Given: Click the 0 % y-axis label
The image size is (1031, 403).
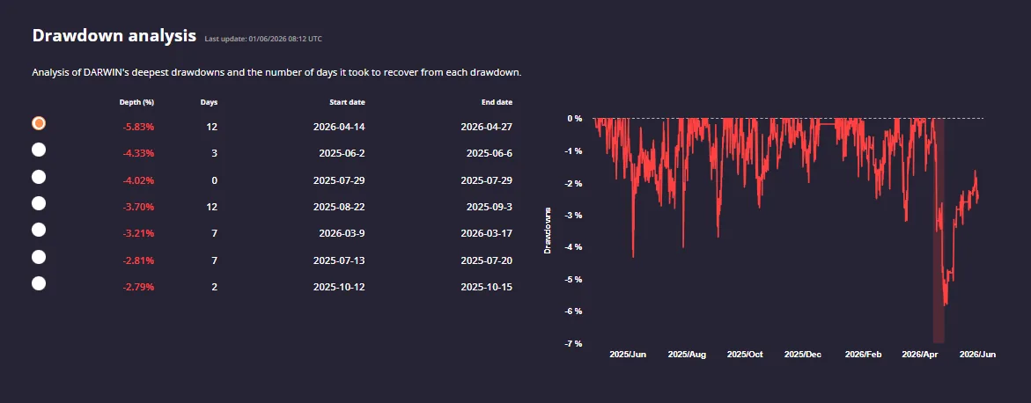Looking at the screenshot, I should (575, 118).
